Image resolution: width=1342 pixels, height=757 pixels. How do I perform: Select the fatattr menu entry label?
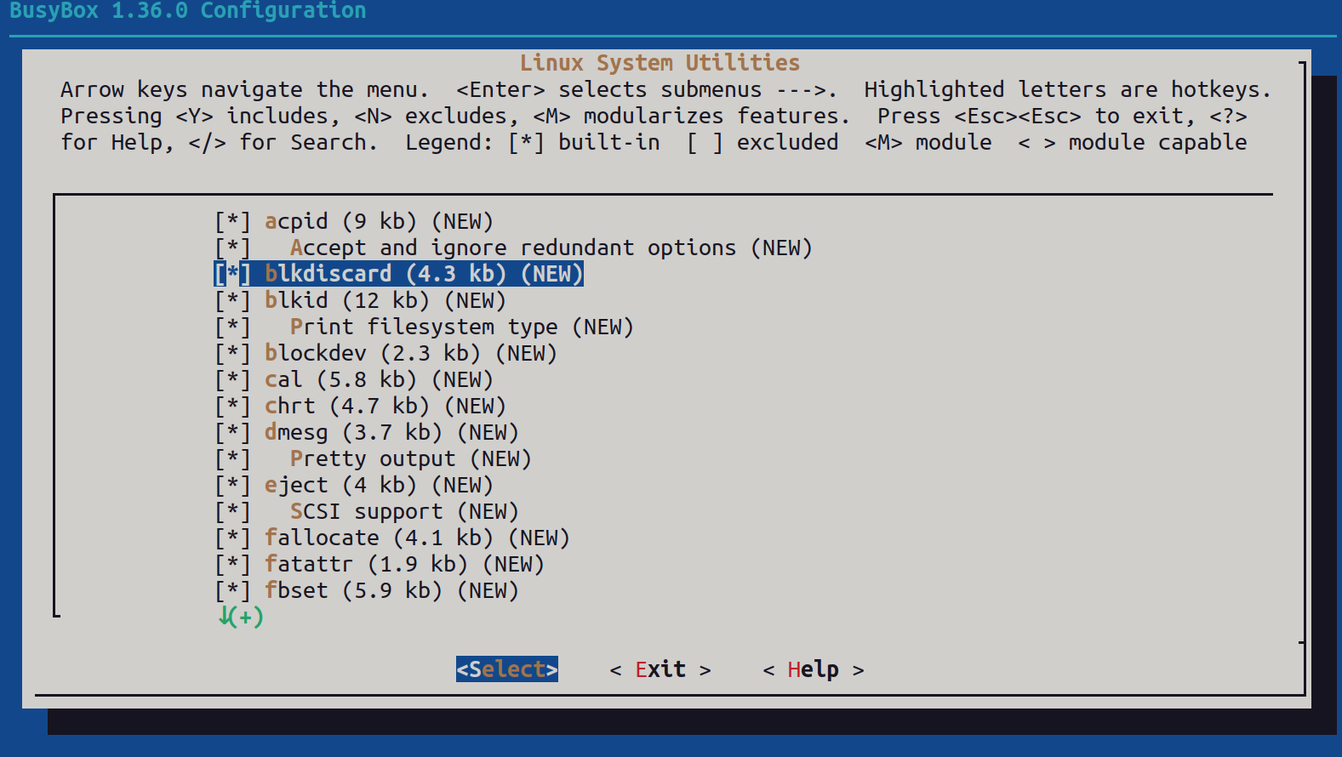[404, 565]
